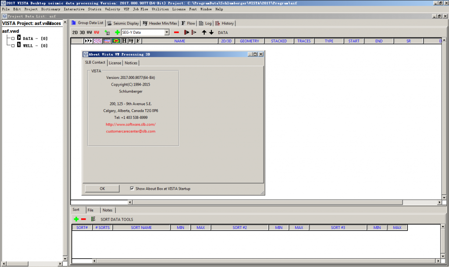The image size is (449, 267).
Task: Click the project tree horizontal scrollbar thumb
Action: coord(17,263)
